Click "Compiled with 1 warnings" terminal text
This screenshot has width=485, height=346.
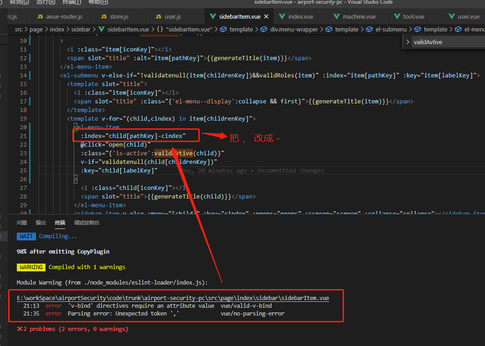point(87,267)
